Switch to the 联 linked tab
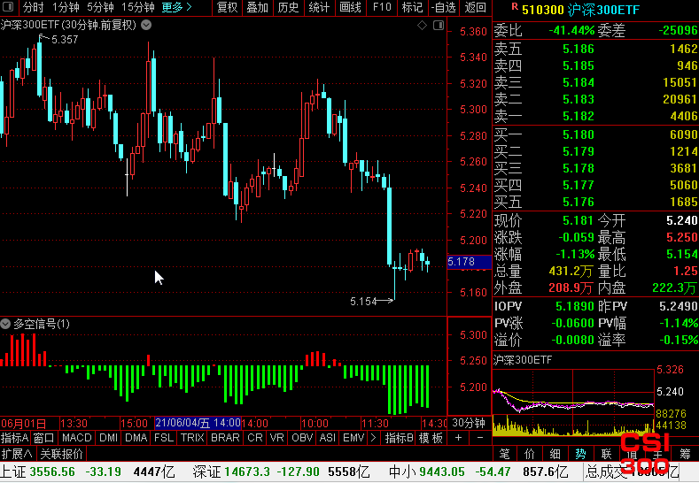The height and width of the screenshot is (483, 699). tap(606, 454)
